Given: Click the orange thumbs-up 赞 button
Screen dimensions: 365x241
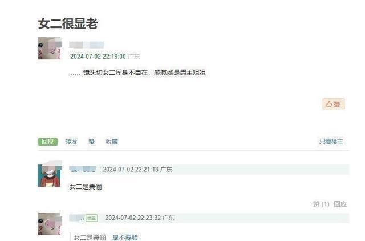Looking at the screenshot, I should coord(333,104).
